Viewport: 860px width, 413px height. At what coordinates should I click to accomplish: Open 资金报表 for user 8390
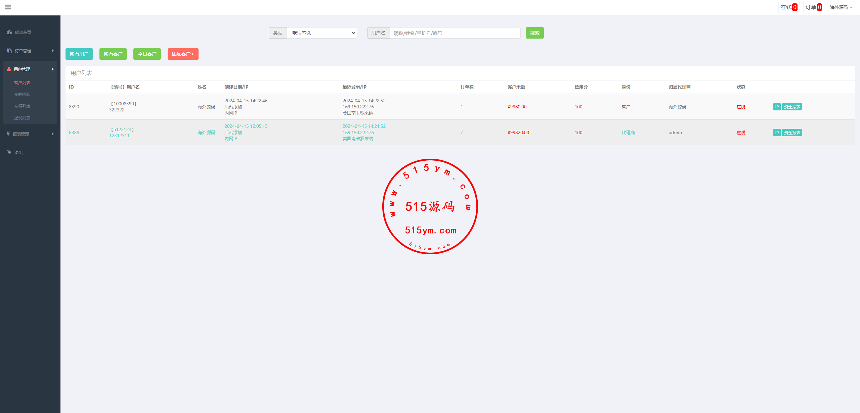point(792,107)
